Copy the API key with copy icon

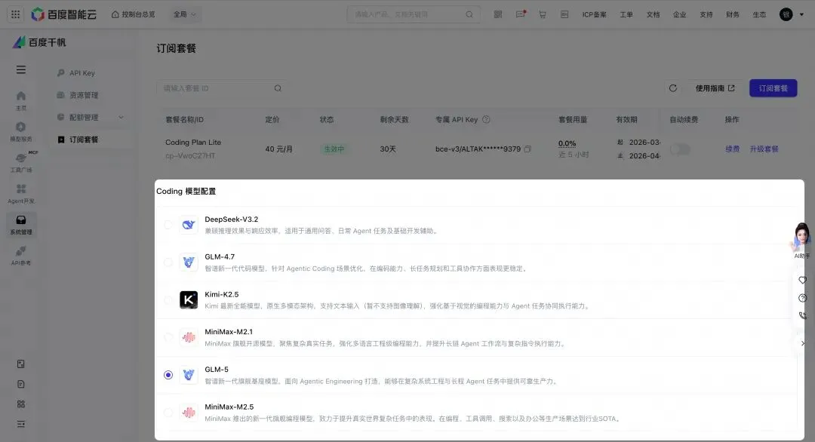(527, 149)
